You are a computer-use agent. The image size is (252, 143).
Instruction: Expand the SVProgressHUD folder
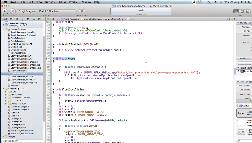(x=6, y=104)
